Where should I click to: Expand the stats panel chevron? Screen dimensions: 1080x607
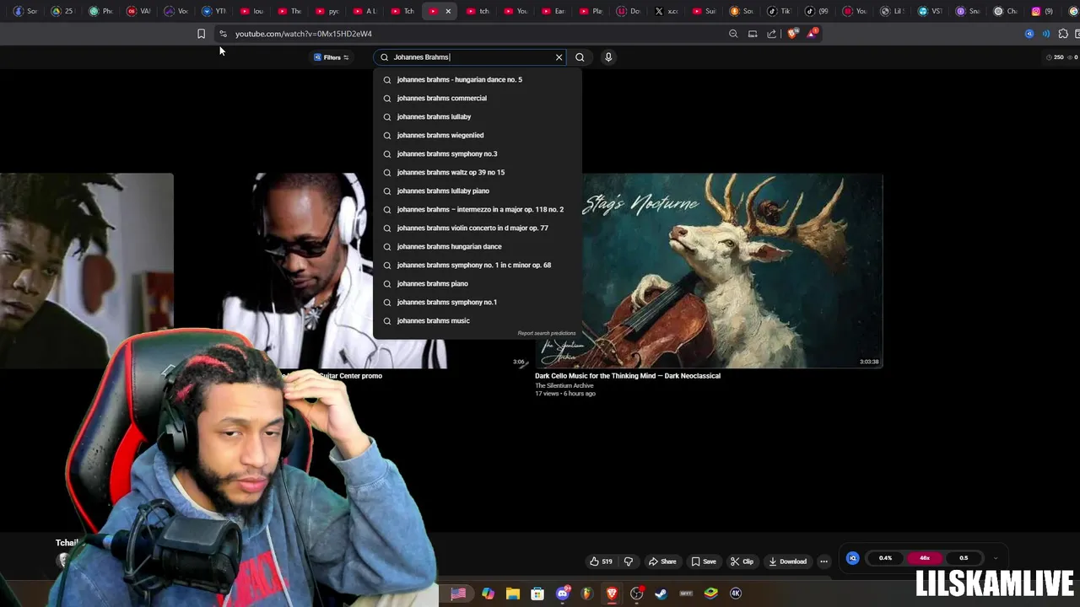tap(996, 558)
